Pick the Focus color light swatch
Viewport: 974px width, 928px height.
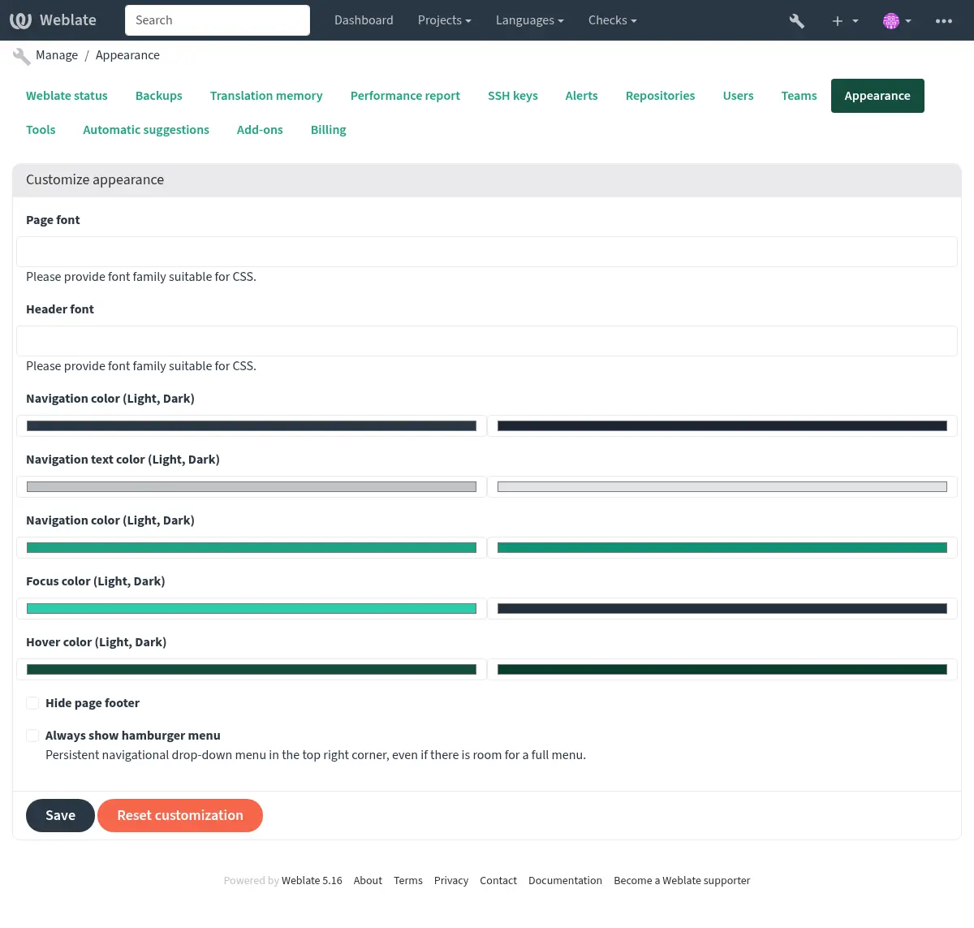252,609
